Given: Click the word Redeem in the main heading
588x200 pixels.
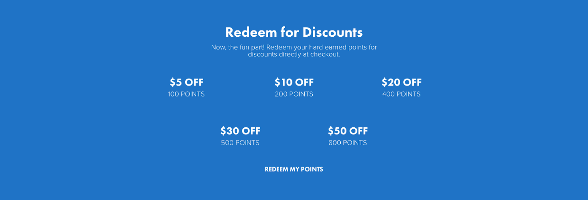Looking at the screenshot, I should (x=251, y=32).
